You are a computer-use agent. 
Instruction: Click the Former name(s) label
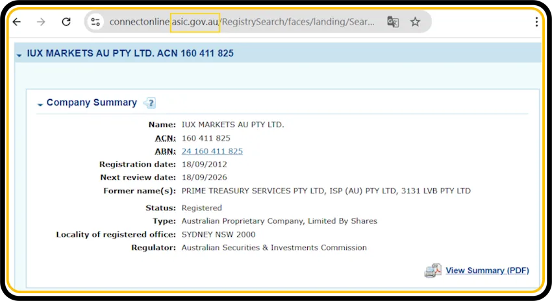(140, 191)
